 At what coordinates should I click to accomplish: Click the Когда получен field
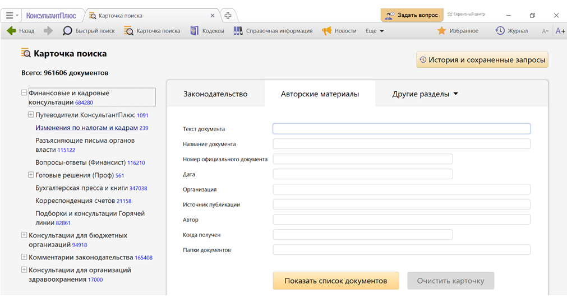tap(363, 235)
